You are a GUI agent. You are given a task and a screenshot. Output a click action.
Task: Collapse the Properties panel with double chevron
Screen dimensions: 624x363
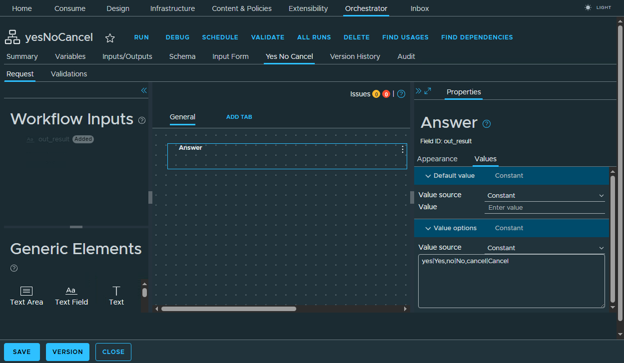coord(419,91)
